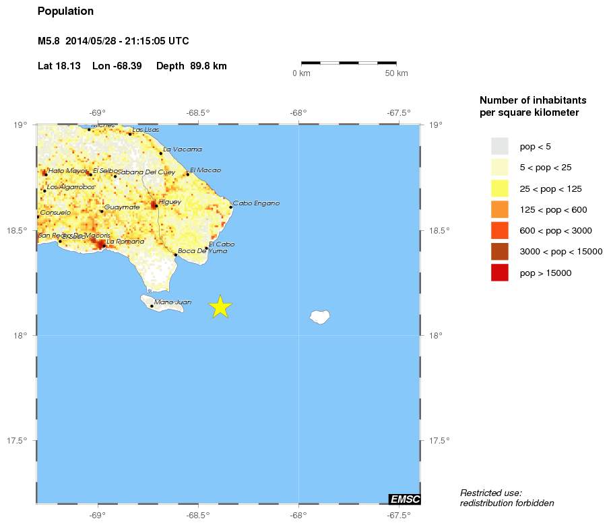609x525 pixels.
Task: Choose the orange '125 < pop < 600' swatch
Action: (x=499, y=209)
